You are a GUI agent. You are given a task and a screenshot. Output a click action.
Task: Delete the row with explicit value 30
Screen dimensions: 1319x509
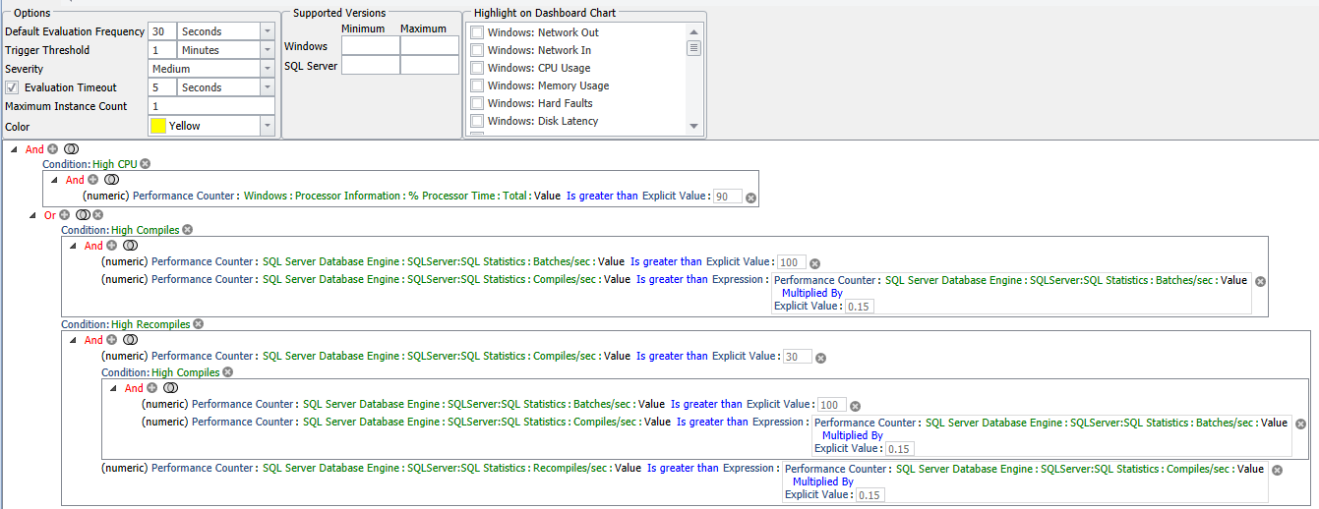pos(821,358)
